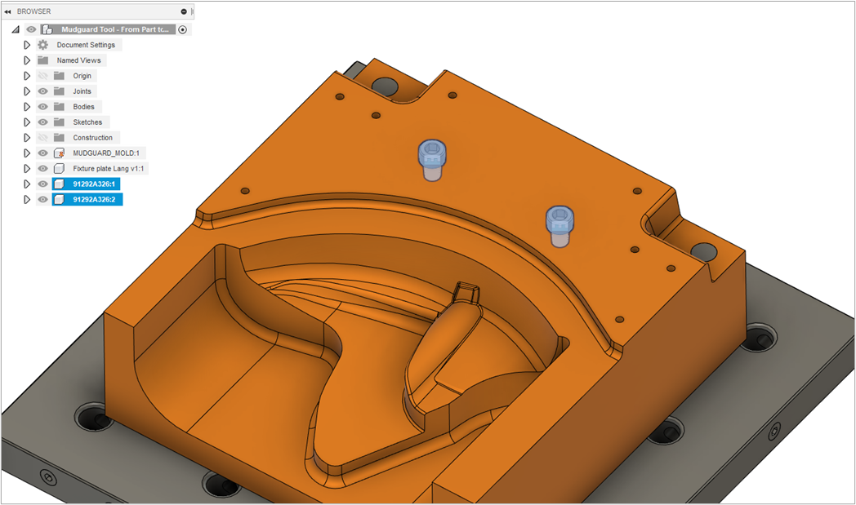Activate the Mudguard Tool component radio button
856x505 pixels.
pyautogui.click(x=183, y=29)
